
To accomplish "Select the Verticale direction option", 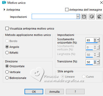I will click(x=7, y=72).
